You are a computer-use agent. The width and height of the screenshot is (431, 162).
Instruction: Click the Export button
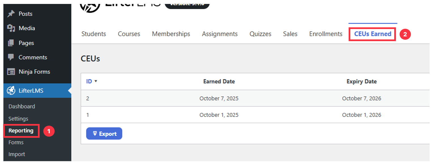coord(104,134)
